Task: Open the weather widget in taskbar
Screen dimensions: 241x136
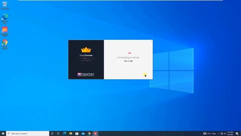Action: [210, 133]
